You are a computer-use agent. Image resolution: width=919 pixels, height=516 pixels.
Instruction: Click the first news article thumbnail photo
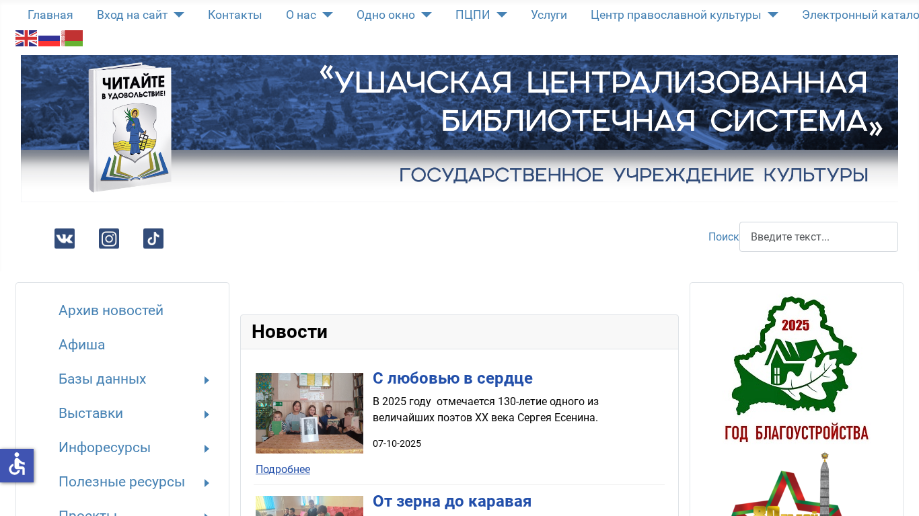point(309,413)
